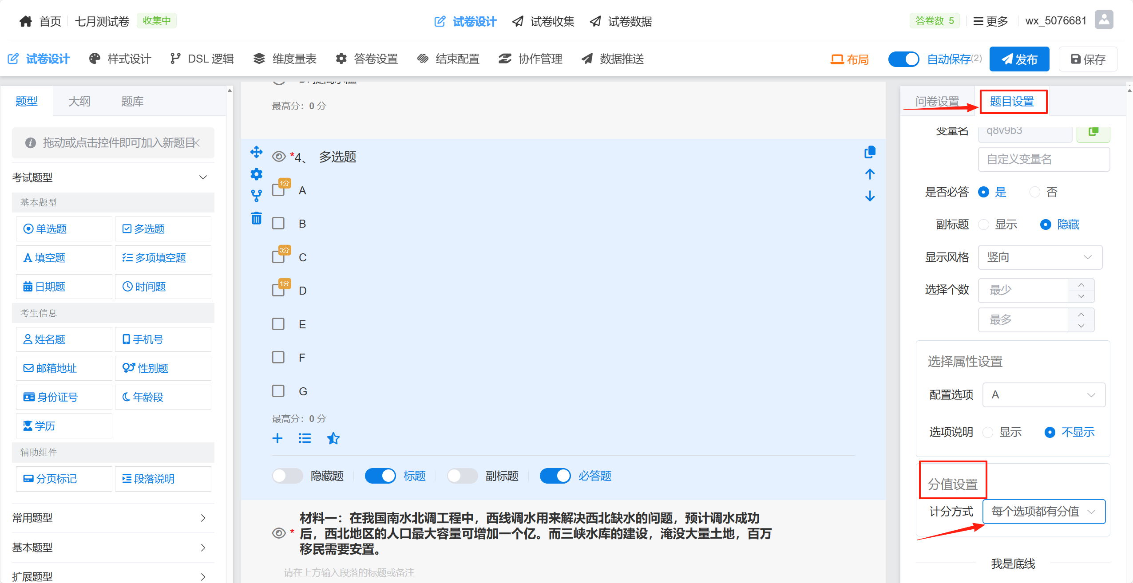Toggle the 隐藏题 switch
The height and width of the screenshot is (583, 1133).
(287, 476)
